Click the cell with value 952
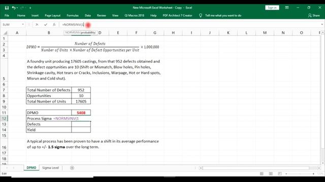This screenshot has height=182, width=325. [81, 90]
